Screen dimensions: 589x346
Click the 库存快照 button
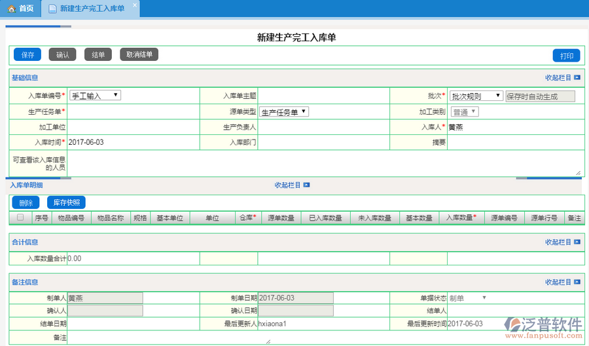coord(66,203)
